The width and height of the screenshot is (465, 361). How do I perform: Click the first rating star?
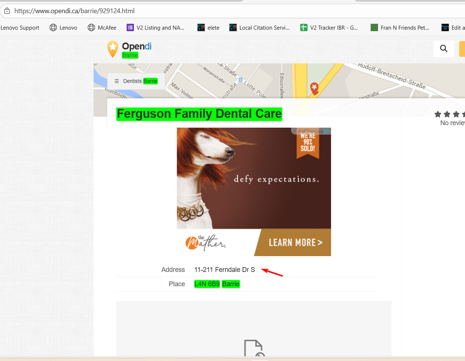438,114
